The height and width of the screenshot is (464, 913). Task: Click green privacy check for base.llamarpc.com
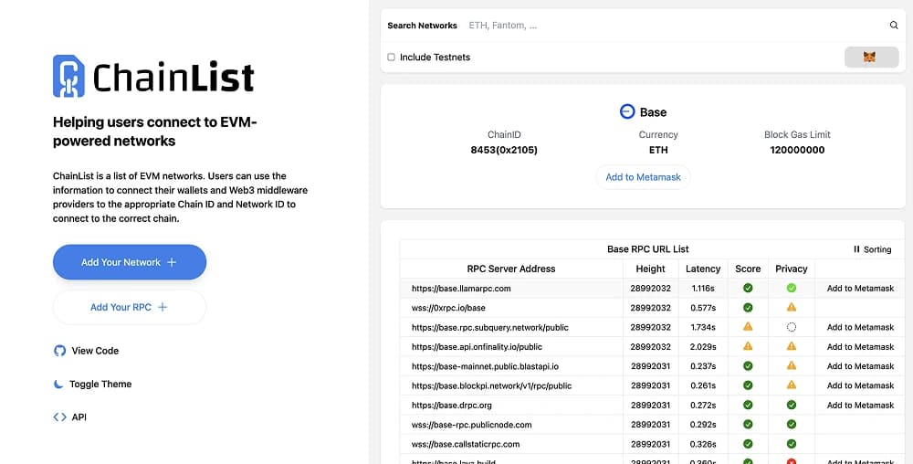[792, 288]
